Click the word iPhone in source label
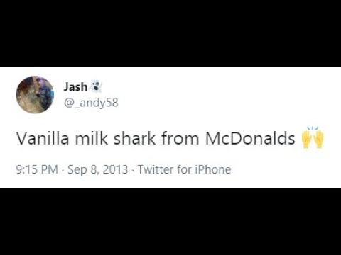Image resolution: width=341 pixels, height=255 pixels. 213,169
